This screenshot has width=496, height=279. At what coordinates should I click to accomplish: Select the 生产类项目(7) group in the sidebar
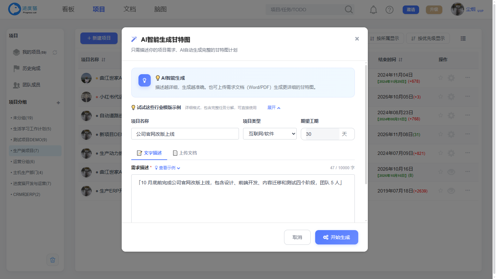coord(35,151)
